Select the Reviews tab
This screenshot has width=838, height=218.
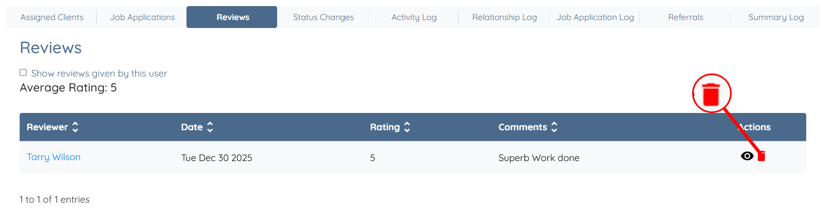pos(233,17)
